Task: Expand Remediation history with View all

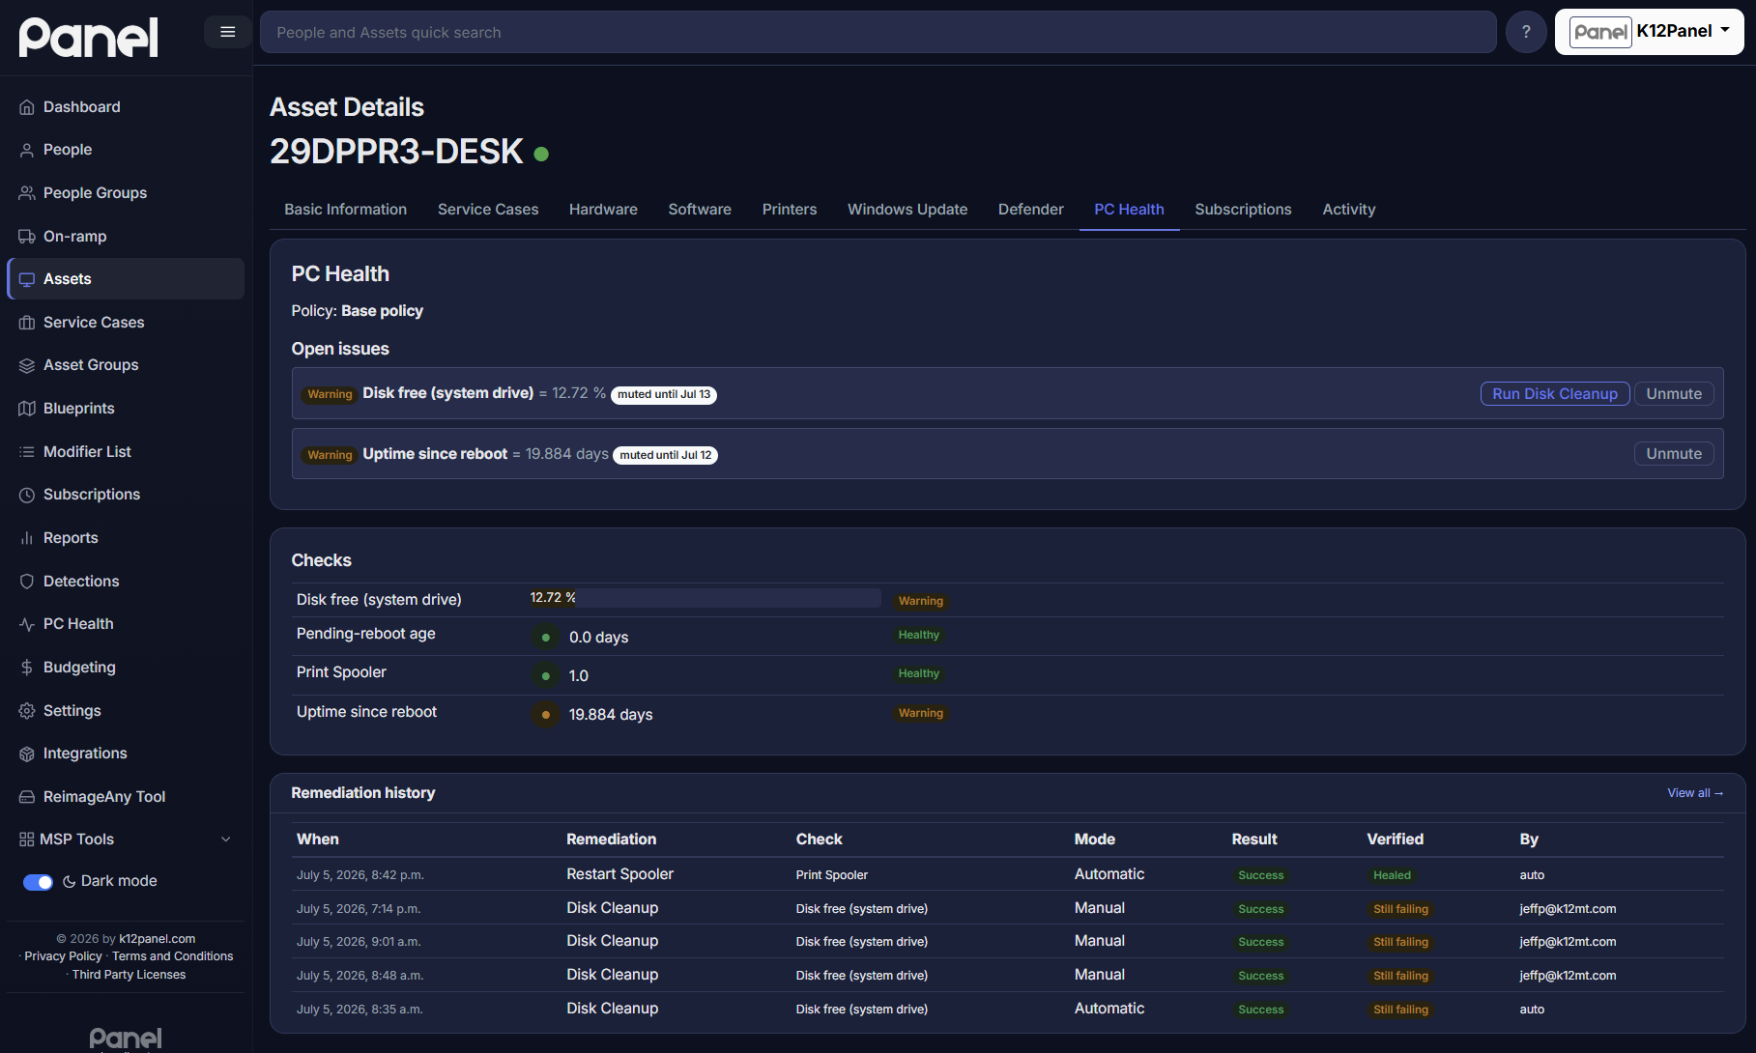Action: click(x=1695, y=793)
